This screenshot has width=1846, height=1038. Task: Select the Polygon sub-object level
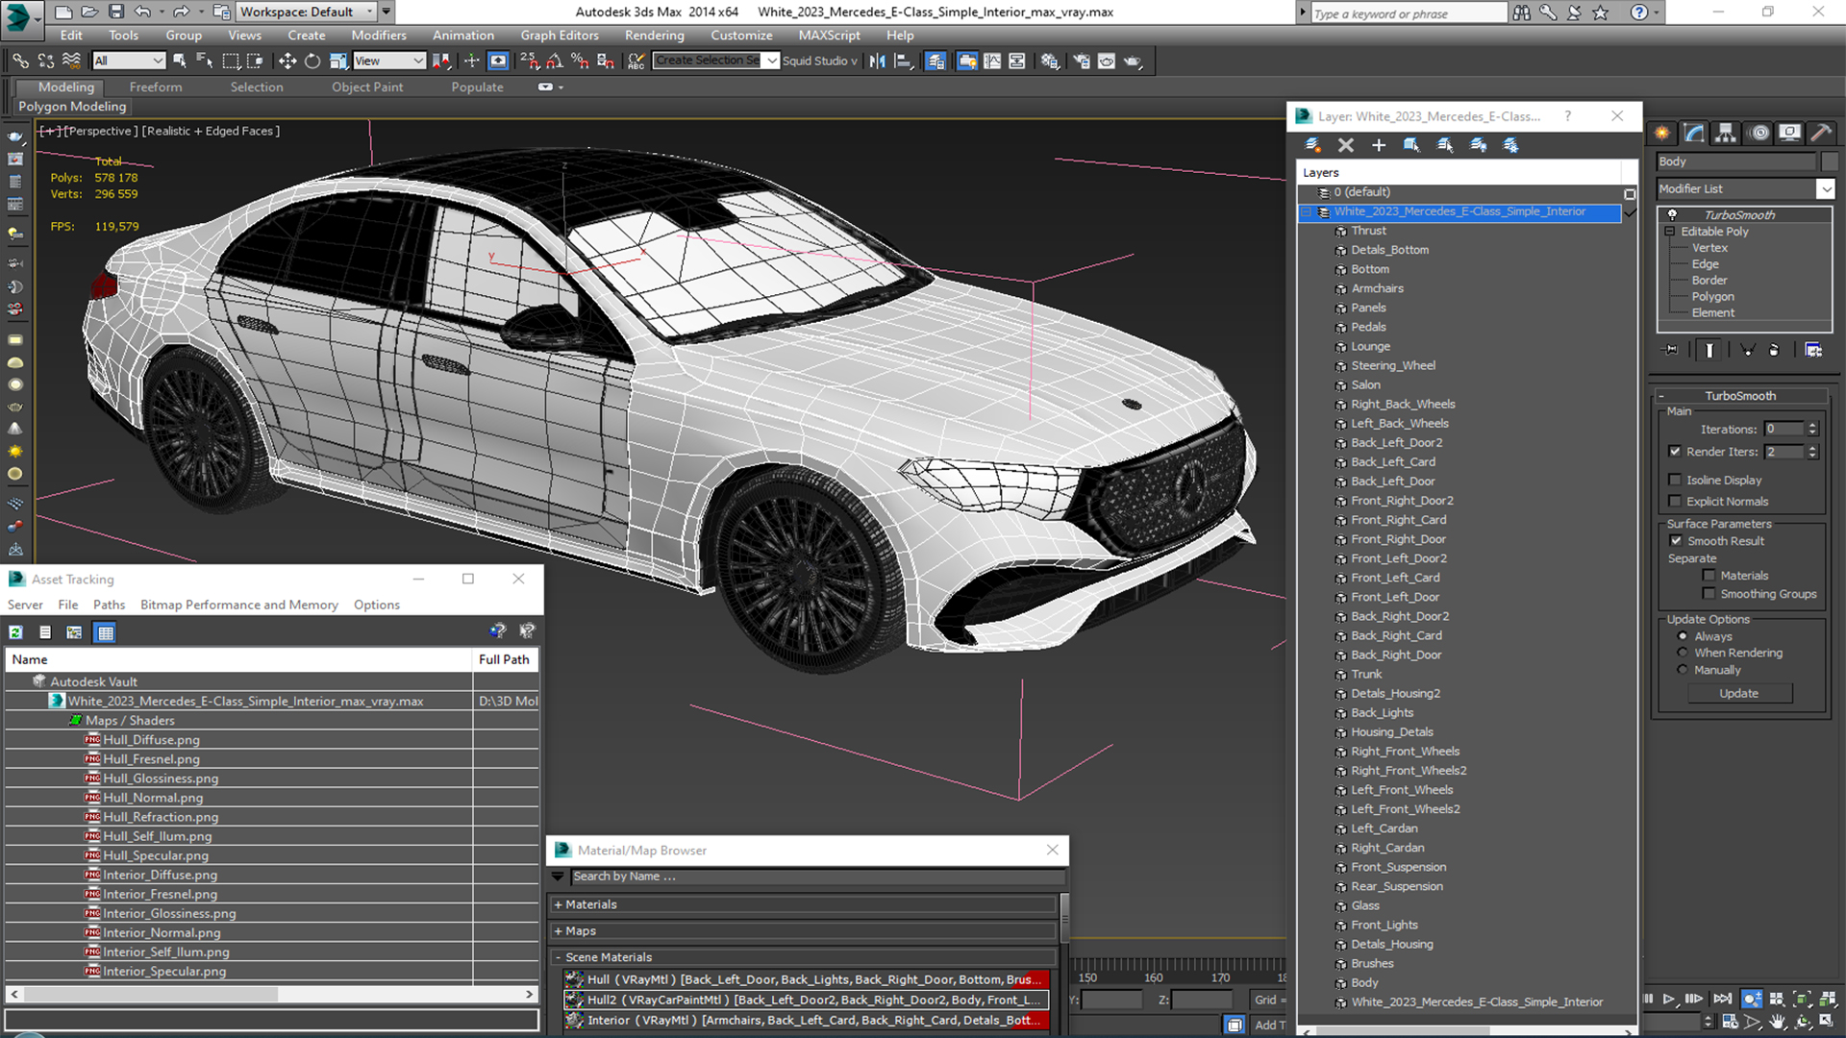[x=1712, y=297]
